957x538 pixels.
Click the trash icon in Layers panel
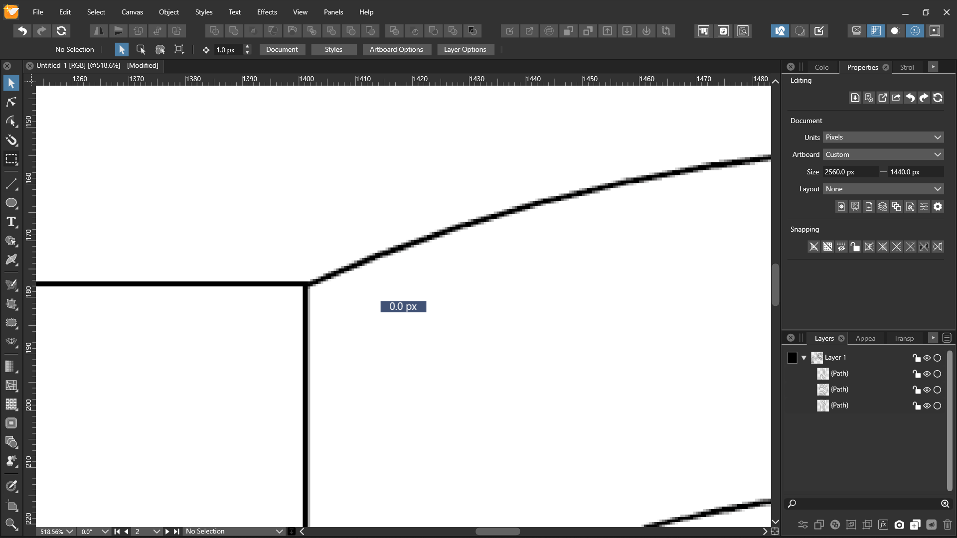click(947, 525)
